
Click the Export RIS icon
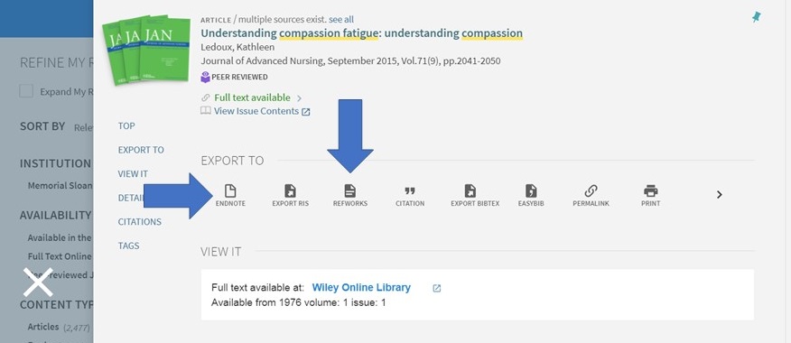tap(290, 195)
